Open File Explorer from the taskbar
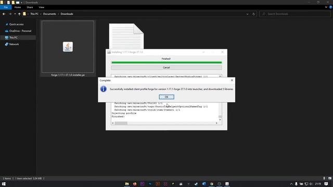Image resolution: width=333 pixels, height=187 pixels. point(127,184)
